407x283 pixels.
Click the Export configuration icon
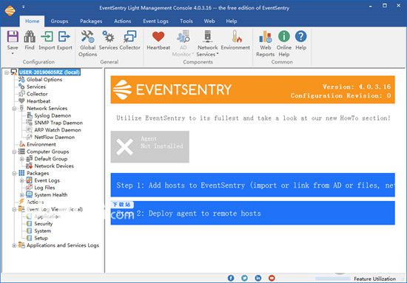click(x=64, y=36)
